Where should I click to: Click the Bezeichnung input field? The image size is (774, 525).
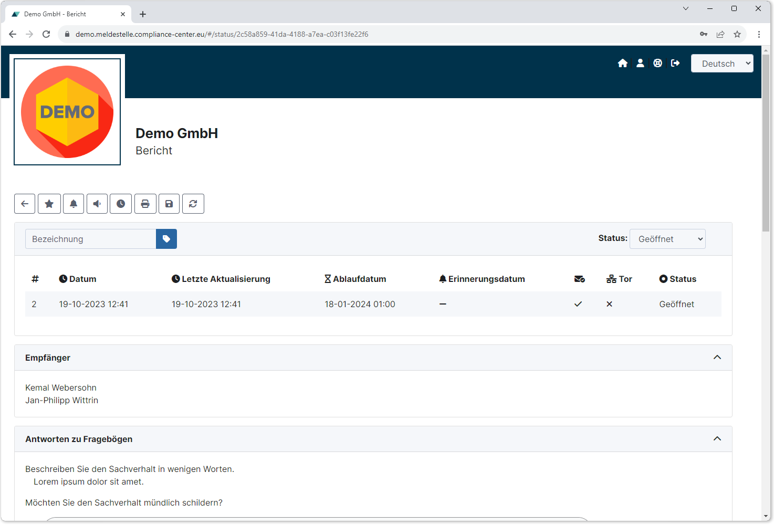[91, 239]
